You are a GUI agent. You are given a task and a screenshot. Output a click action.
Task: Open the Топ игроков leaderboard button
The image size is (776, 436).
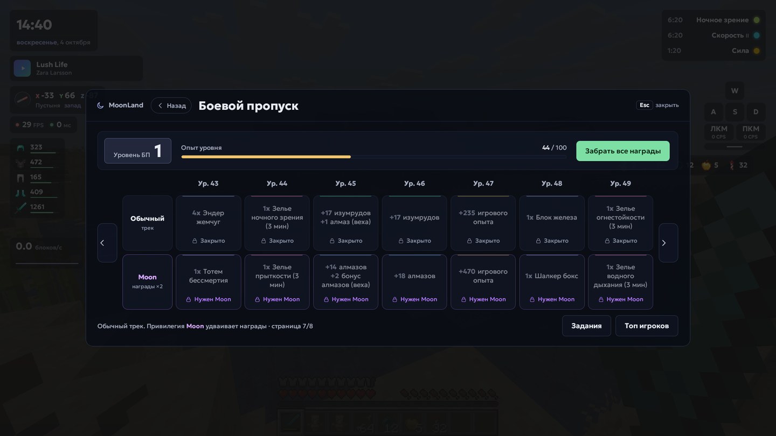(x=647, y=326)
